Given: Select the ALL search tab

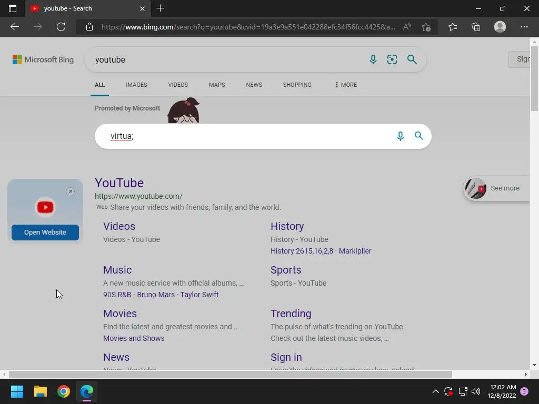Looking at the screenshot, I should [99, 85].
